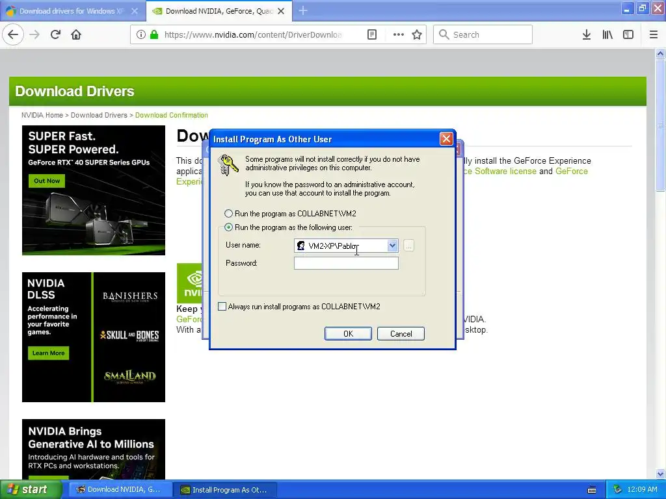Screen dimensions: 666x499
Task: Click the Firefox forward arrow
Action: (34, 34)
